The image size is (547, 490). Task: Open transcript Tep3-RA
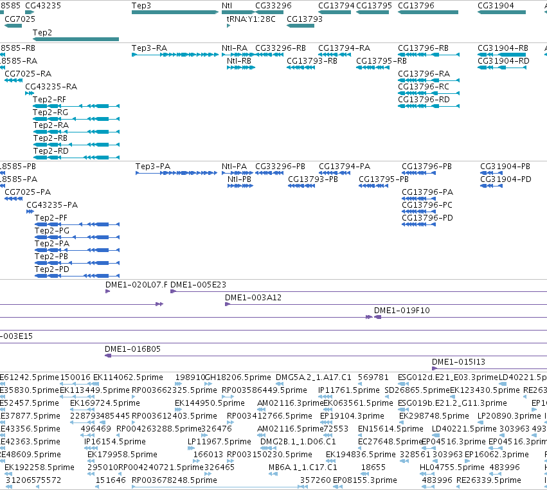pos(175,55)
